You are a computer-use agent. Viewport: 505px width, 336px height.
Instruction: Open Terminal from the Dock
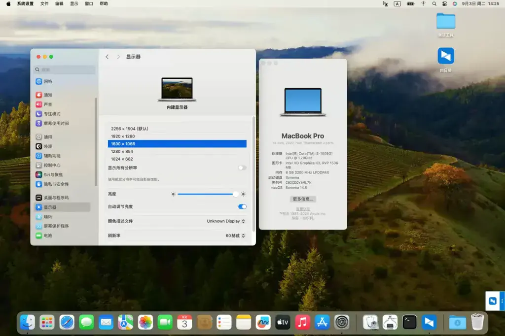coord(409,322)
